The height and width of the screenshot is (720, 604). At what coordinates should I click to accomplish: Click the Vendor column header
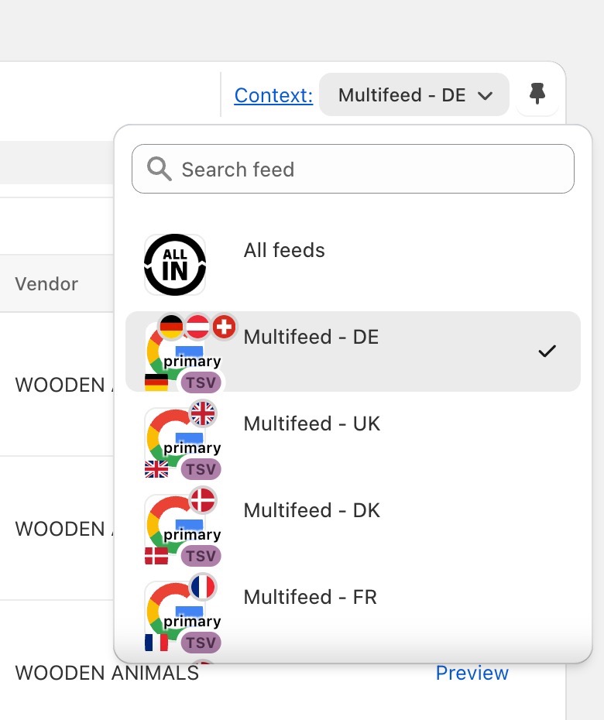(x=46, y=284)
